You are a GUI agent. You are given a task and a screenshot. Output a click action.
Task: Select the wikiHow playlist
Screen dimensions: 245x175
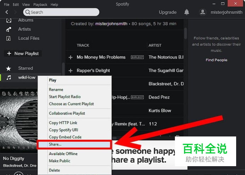27,77
